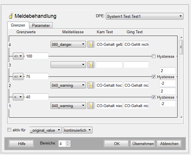Viewport: 191px width, 155px height.
Task: Increase the Bereiche count with up arrow
Action: 68,142
